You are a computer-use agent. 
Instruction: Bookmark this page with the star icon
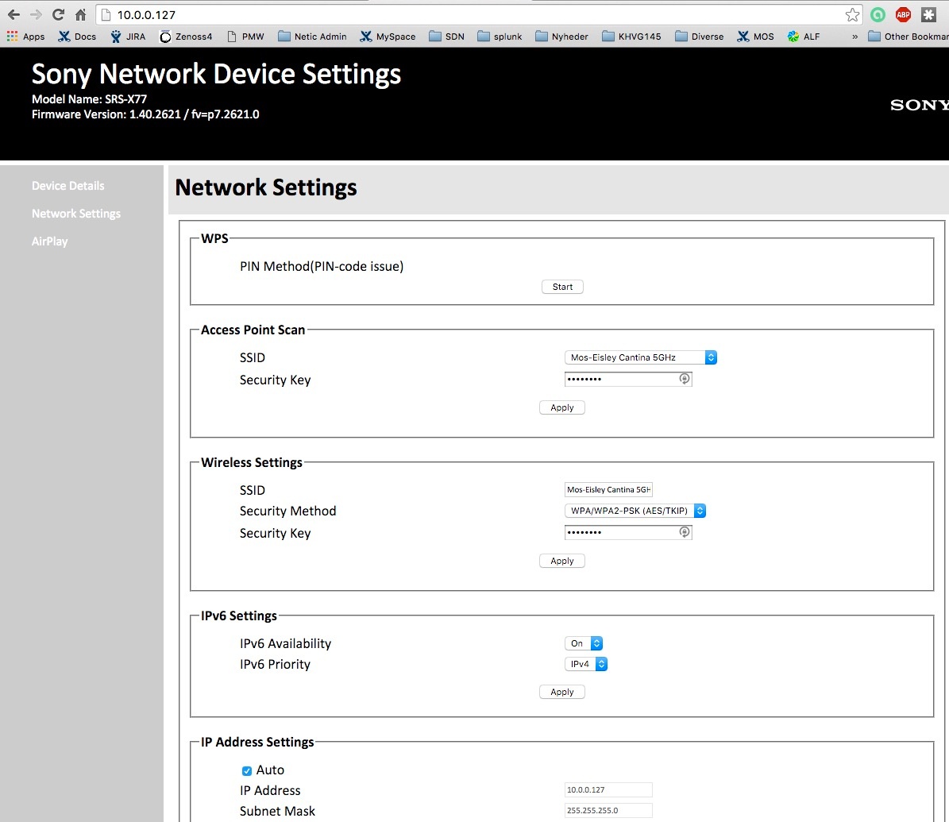(x=852, y=15)
